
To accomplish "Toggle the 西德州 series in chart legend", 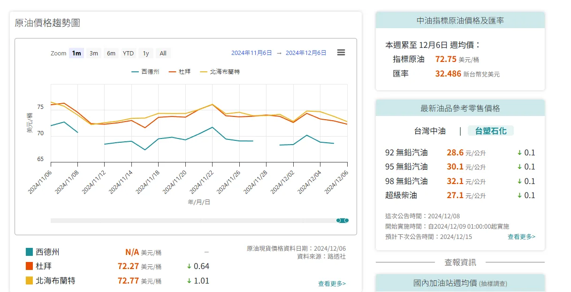I will [145, 72].
